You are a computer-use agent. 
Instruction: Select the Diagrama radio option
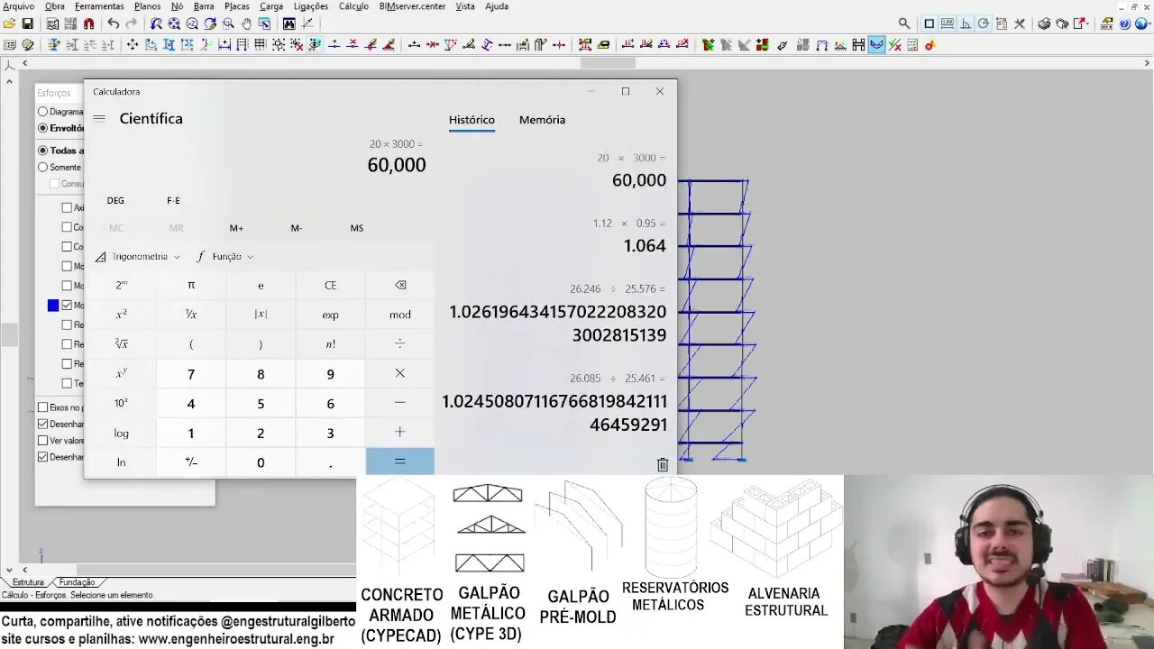(x=42, y=112)
